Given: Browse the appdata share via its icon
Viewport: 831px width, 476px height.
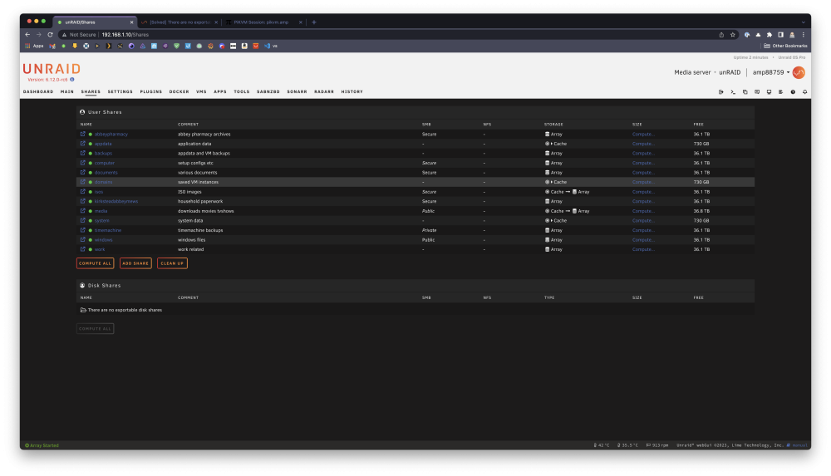Looking at the screenshot, I should coord(82,144).
